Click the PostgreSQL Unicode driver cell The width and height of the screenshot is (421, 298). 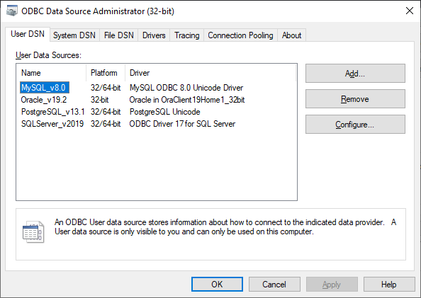pyautogui.click(x=165, y=112)
